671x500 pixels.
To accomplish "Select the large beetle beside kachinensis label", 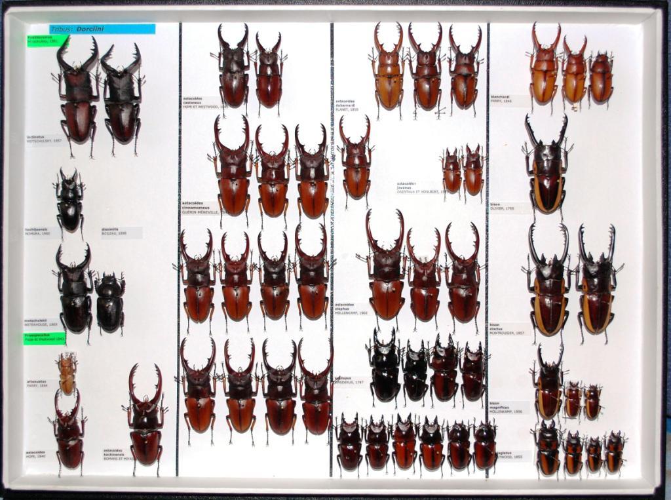I will [x=145, y=418].
